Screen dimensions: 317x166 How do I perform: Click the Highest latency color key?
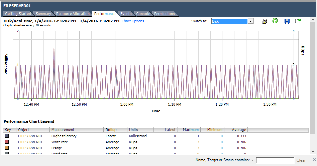pos(7,136)
